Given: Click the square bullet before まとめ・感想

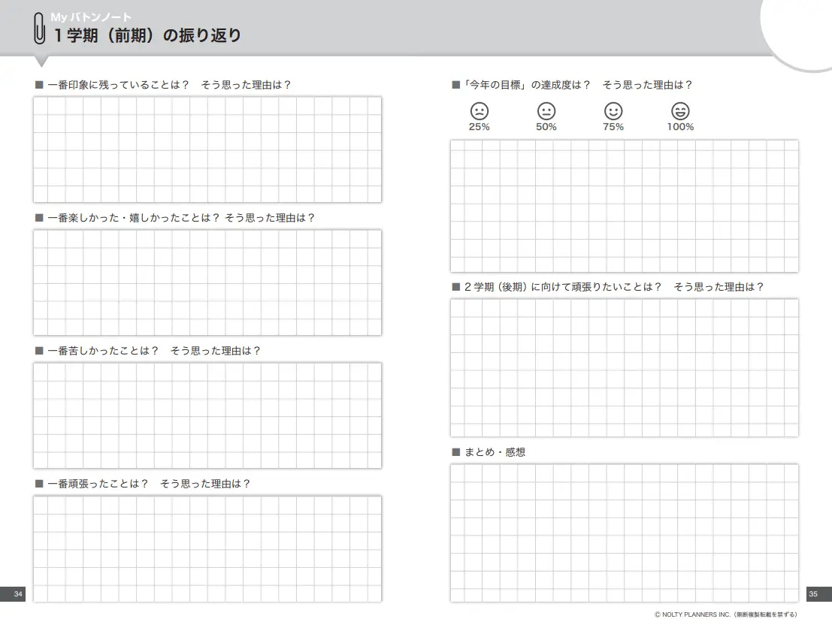Looking at the screenshot, I should coord(455,452).
